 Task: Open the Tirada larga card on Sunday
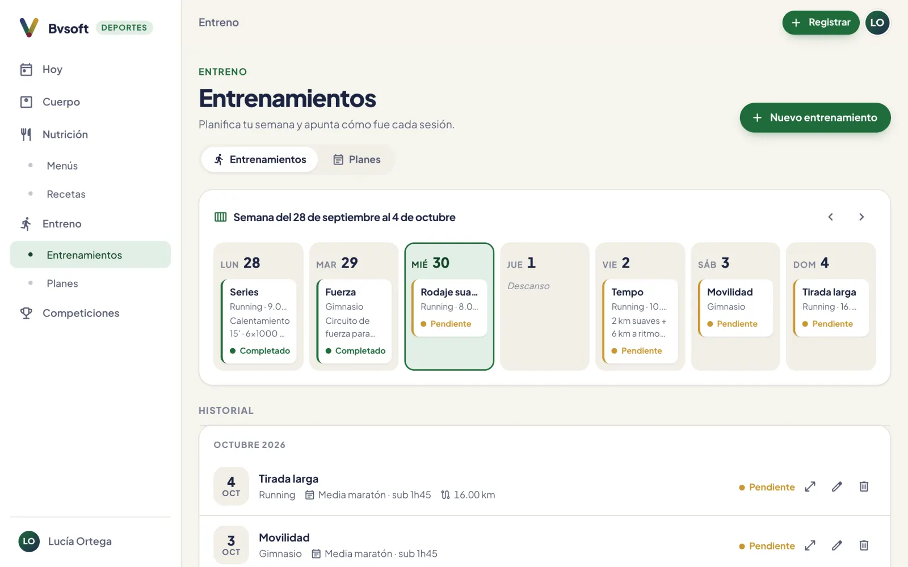[831, 308]
